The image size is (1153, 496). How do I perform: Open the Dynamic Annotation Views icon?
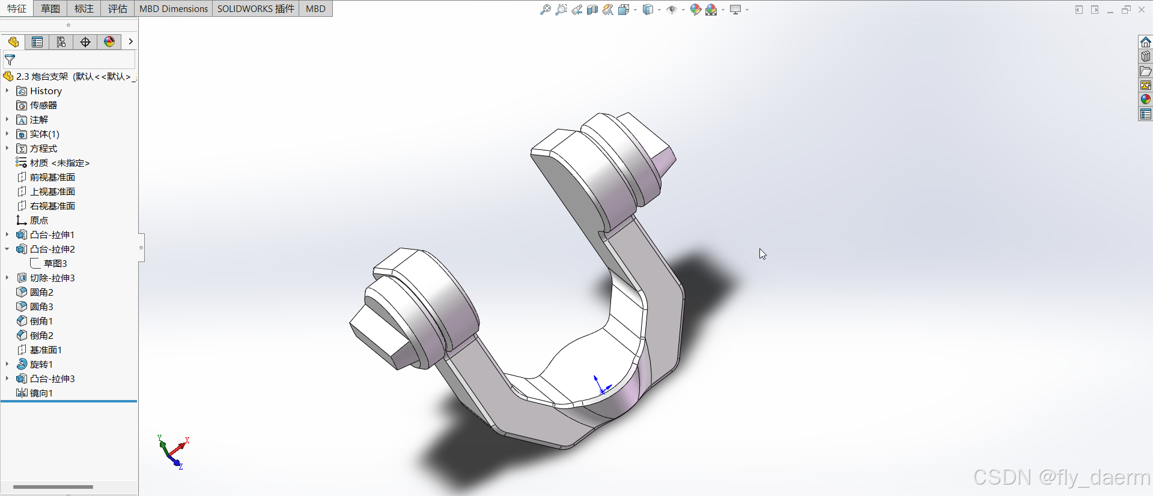click(x=608, y=10)
